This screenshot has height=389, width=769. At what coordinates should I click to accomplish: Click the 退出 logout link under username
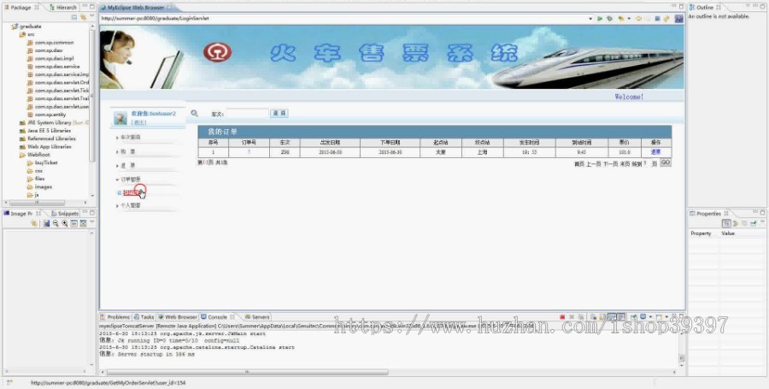(x=138, y=122)
